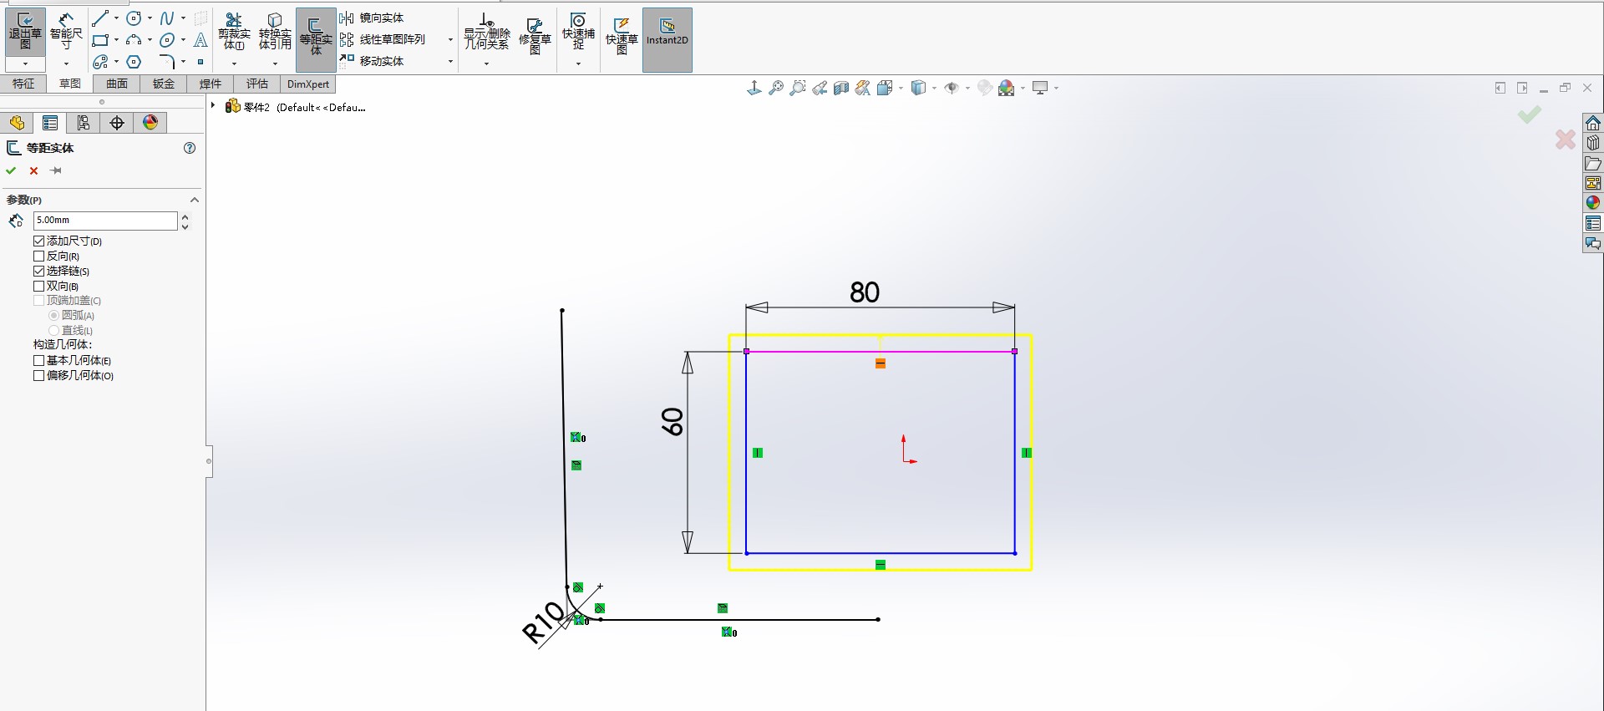Confirm offset with green check in panel
Screen dimensions: 1604x711
pyautogui.click(x=11, y=170)
